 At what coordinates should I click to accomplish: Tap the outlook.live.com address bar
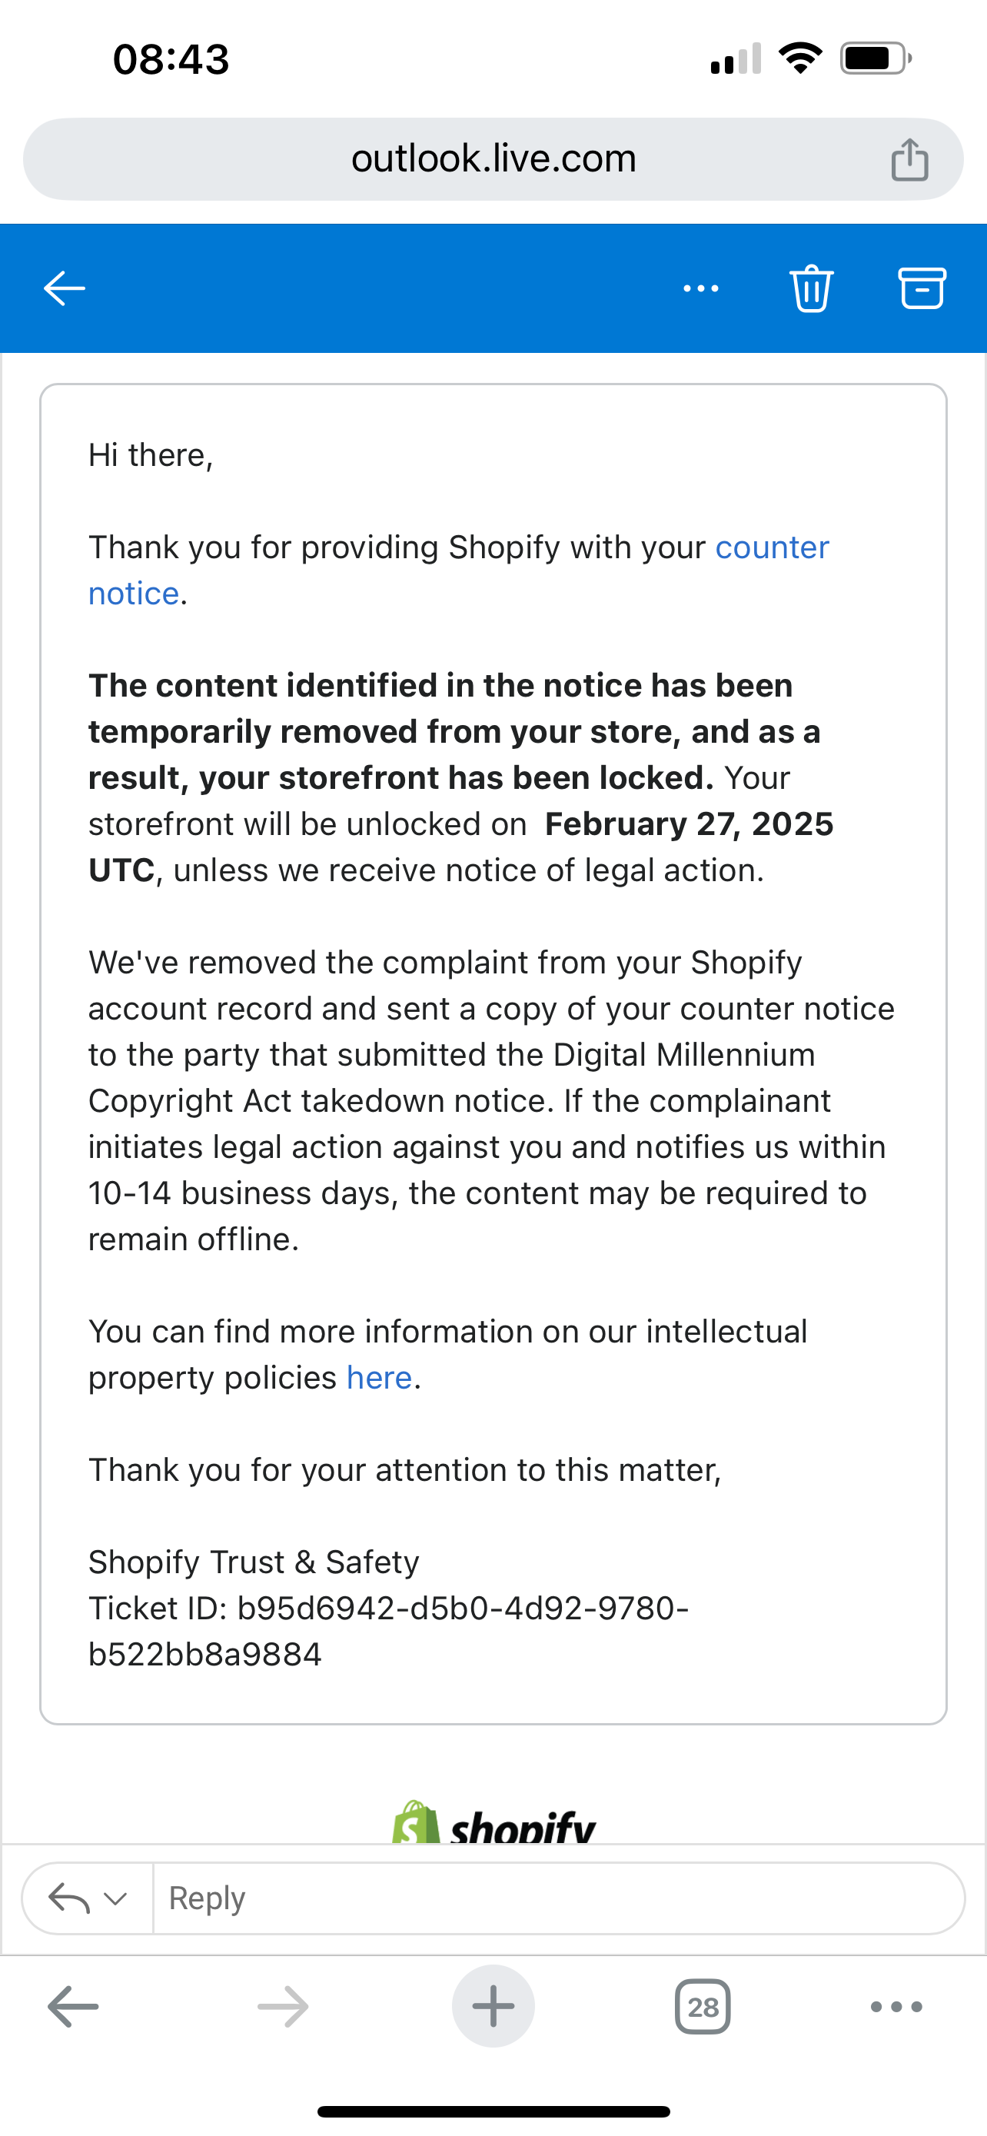pos(493,159)
